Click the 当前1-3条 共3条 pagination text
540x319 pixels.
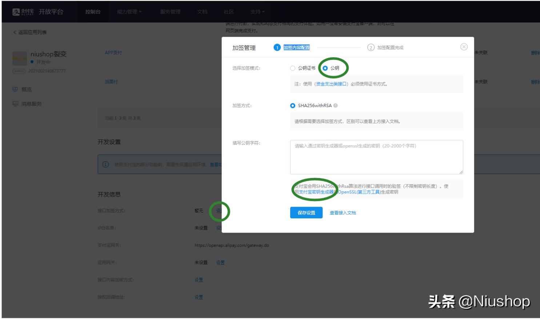tap(123, 118)
